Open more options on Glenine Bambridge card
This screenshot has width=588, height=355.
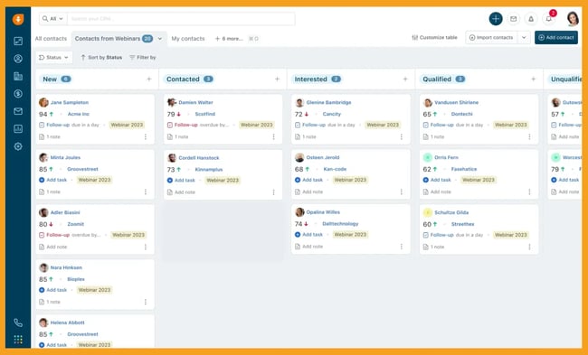click(x=402, y=136)
